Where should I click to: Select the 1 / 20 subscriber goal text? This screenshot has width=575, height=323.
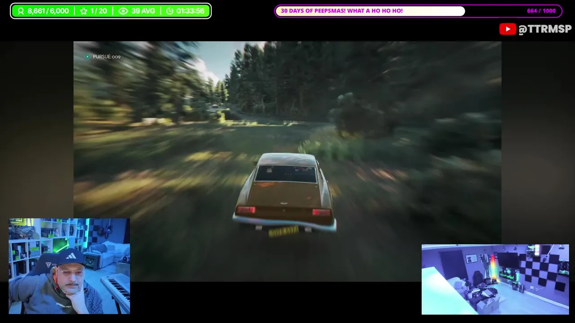point(99,11)
